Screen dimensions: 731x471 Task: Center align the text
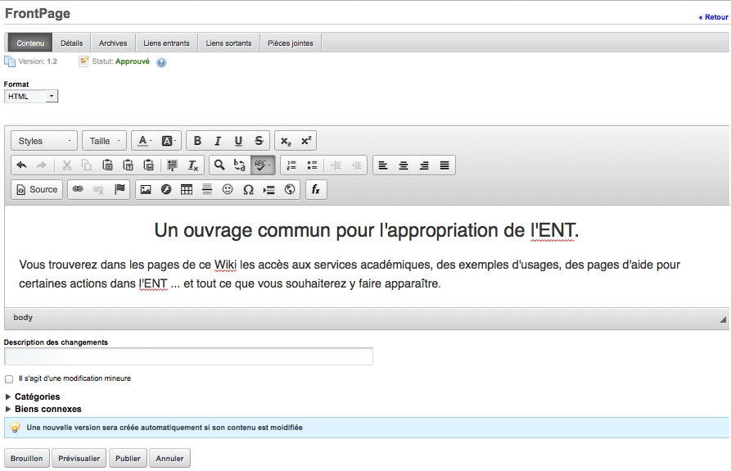tap(404, 165)
